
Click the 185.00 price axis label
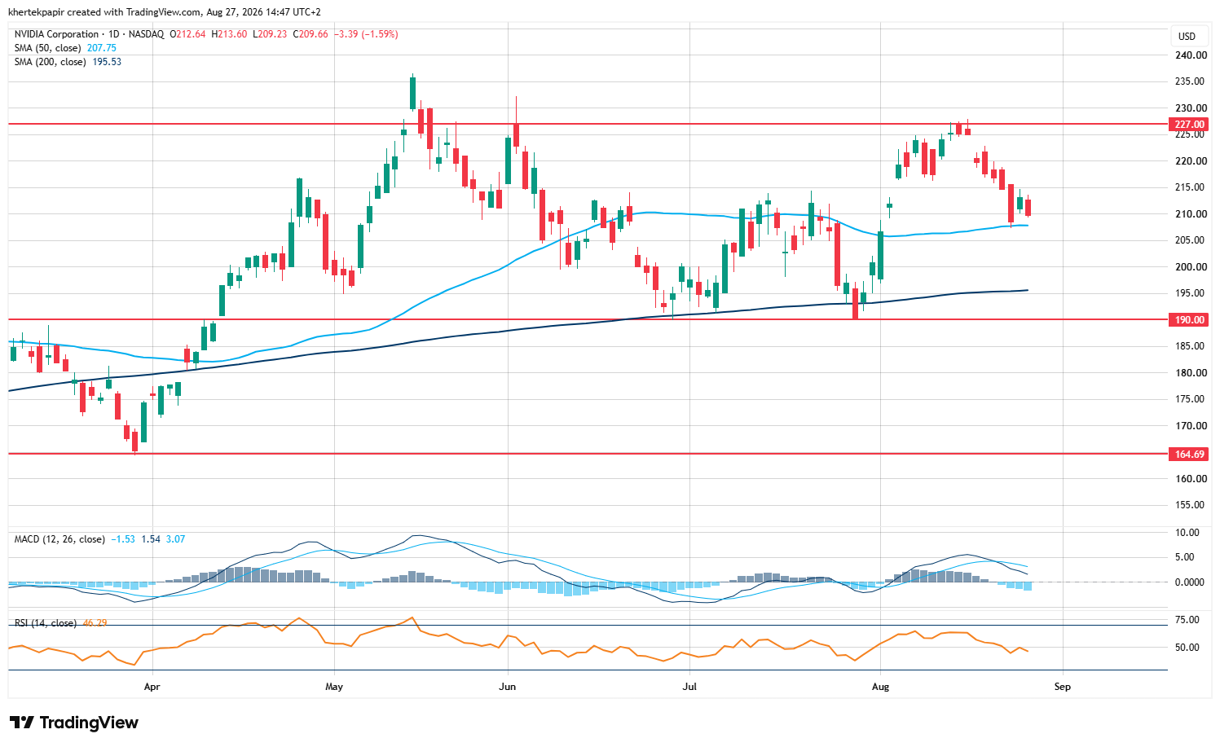click(1191, 346)
